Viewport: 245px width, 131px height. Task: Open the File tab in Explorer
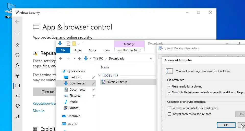click(x=63, y=50)
